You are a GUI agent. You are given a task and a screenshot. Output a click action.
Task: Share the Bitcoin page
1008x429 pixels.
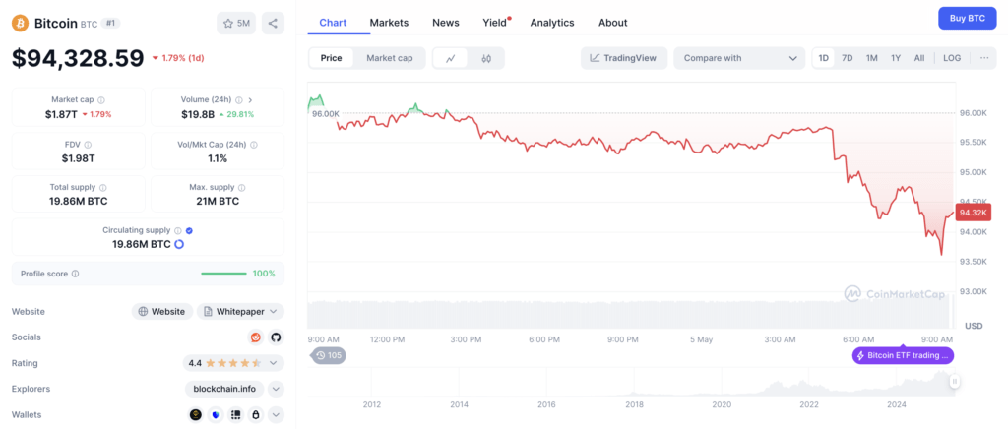point(273,23)
